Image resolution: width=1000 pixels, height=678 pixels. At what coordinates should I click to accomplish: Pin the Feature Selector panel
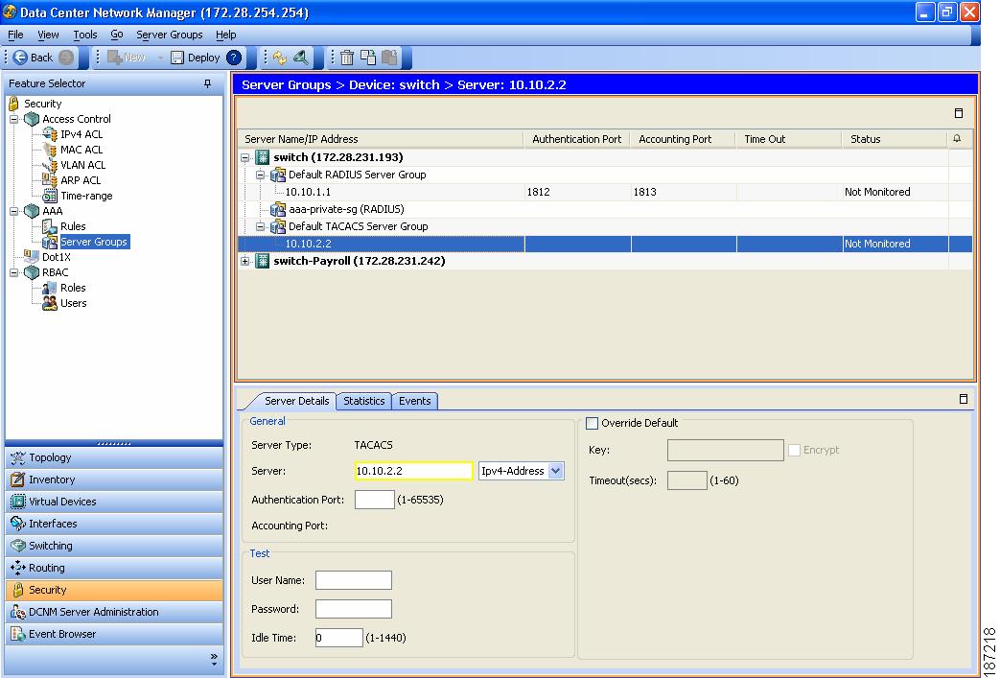pos(208,84)
